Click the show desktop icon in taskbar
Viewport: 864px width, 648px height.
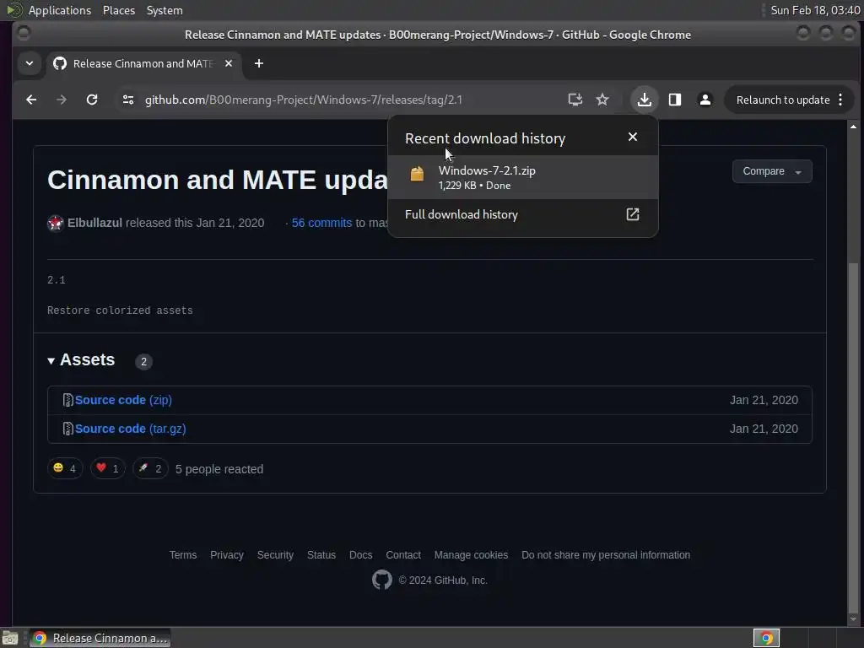click(x=10, y=638)
